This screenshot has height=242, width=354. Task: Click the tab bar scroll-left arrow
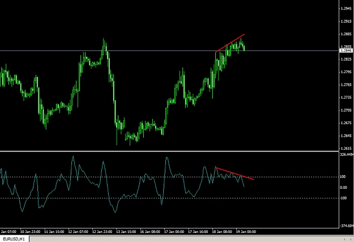click(344, 239)
